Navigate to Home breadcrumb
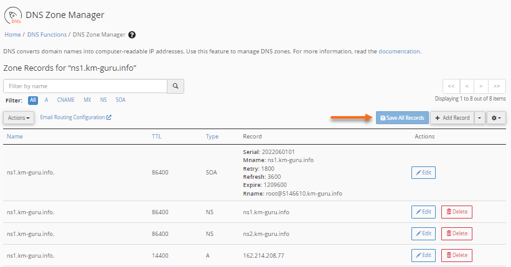Viewport: 511px width, 267px height. click(x=12, y=35)
